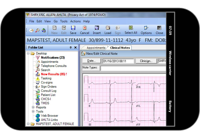Collapse MAPSTEST, ADULT FEMALE tree node
Screen dimensions: 200x138
28,124
